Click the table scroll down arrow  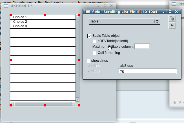(77, 100)
